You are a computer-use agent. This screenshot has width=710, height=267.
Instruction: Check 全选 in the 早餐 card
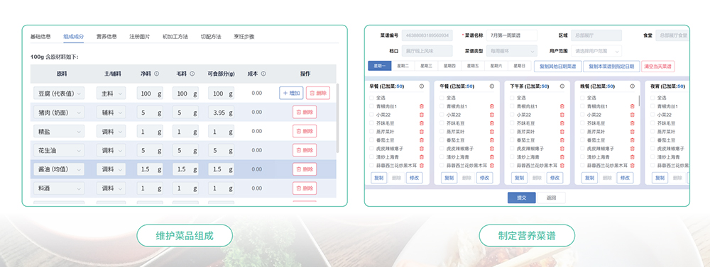point(372,98)
